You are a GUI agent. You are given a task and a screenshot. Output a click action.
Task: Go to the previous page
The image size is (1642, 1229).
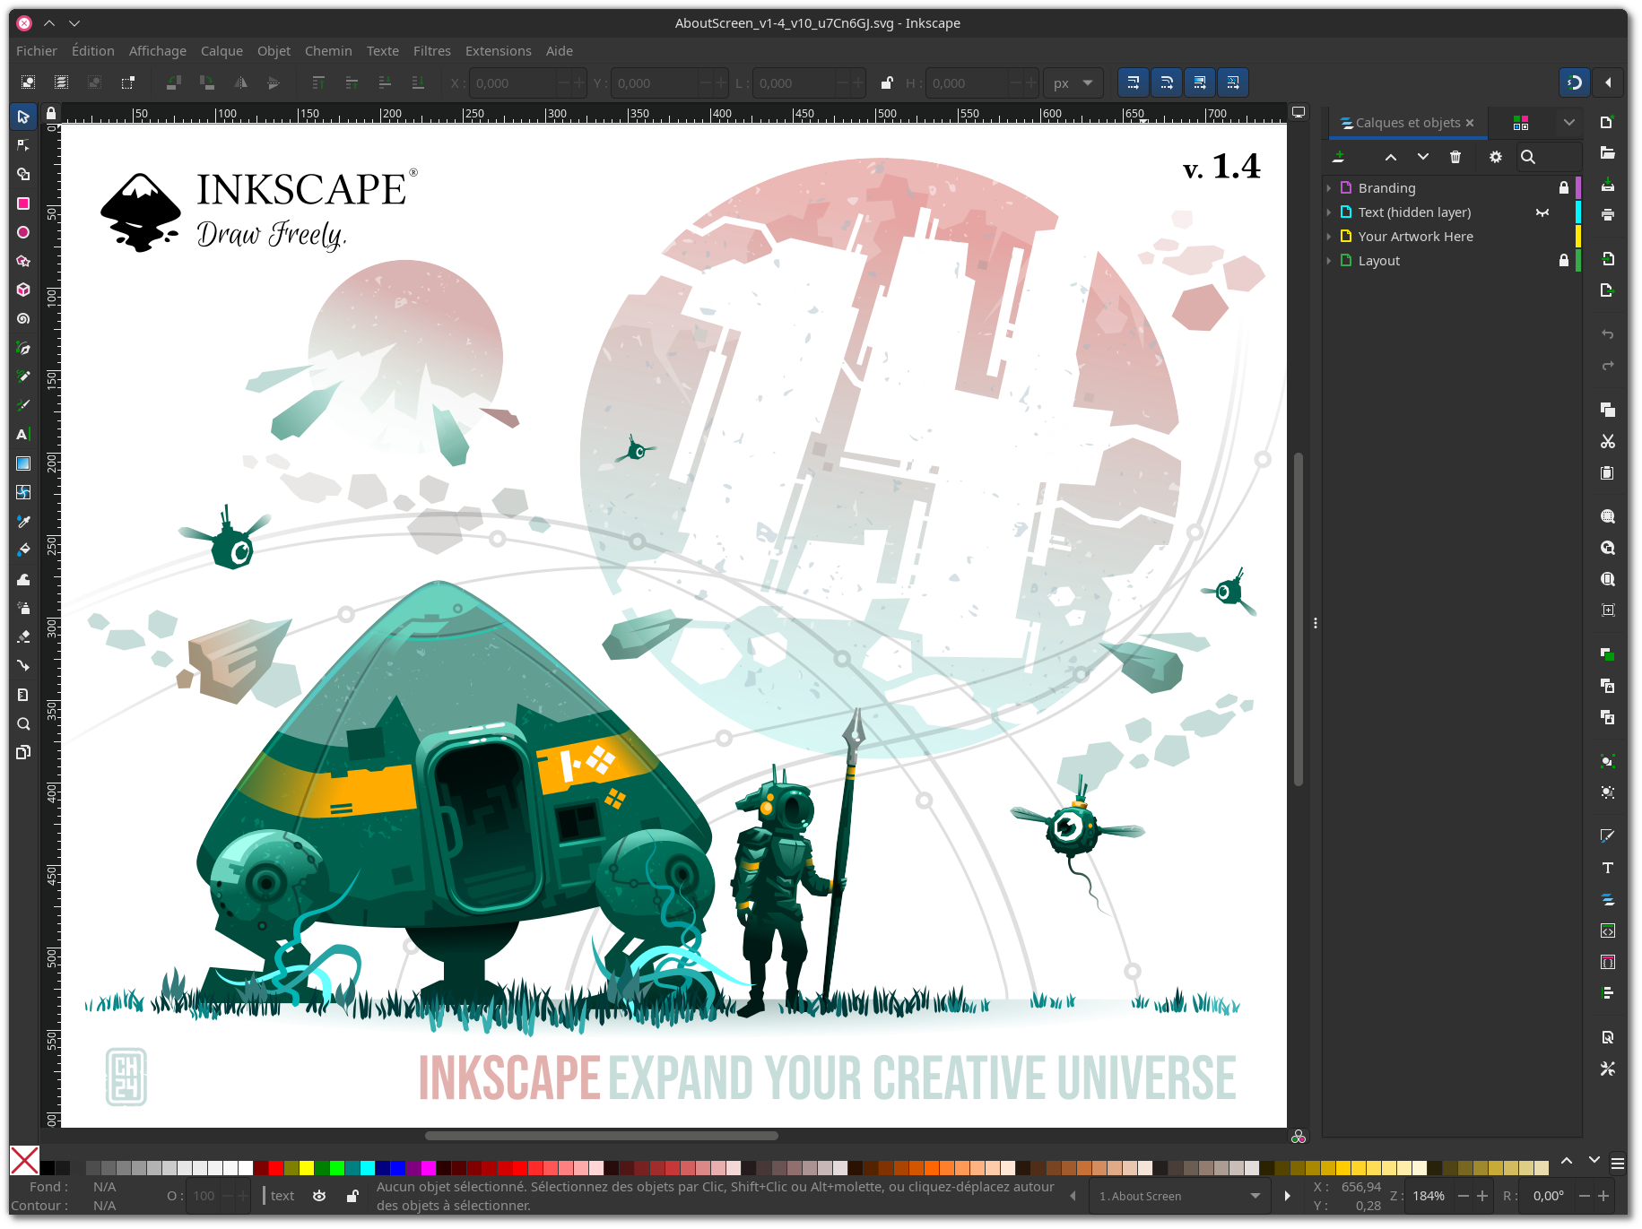(x=1073, y=1196)
